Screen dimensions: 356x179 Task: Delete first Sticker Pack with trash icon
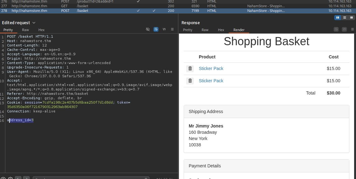click(x=190, y=68)
